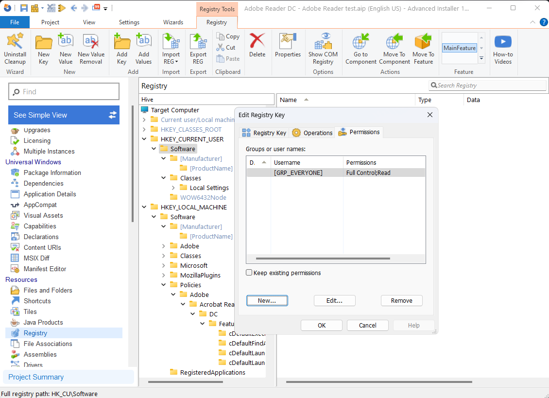This screenshot has width=549, height=398.
Task: Click the values pane horizontal scrollbar
Action: tap(379, 382)
